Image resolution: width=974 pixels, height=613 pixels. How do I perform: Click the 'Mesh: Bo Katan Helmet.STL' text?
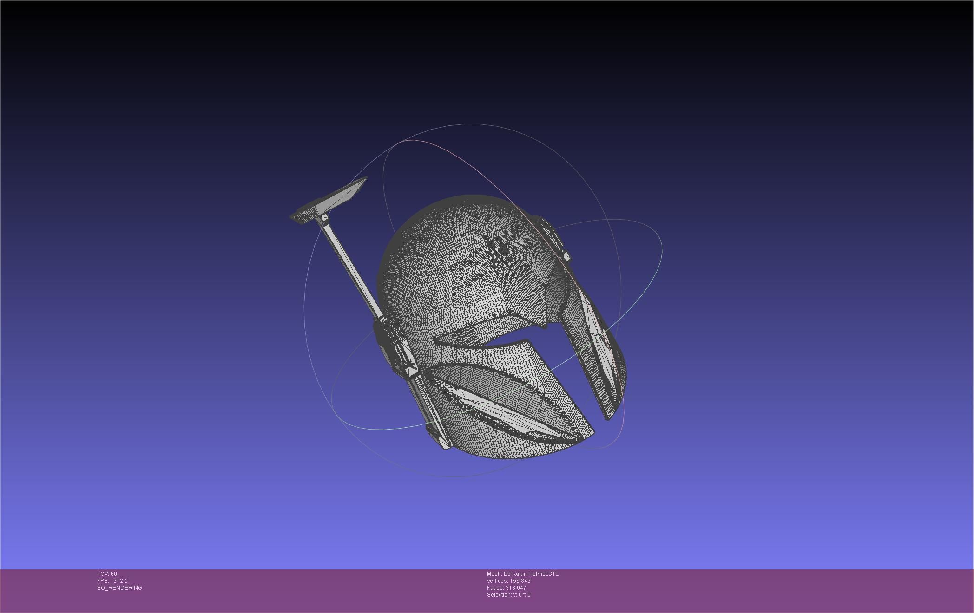coord(523,574)
